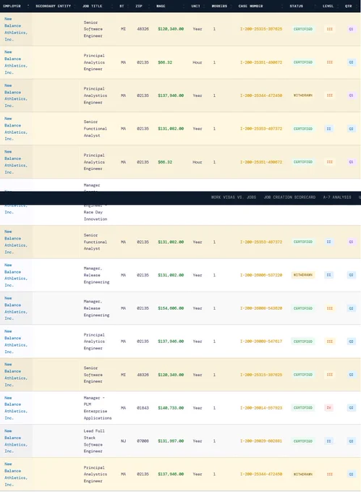This screenshot has width=361, height=492.
Task: Click WITHDRAWN badge in Manager, Release Engineering row
Action: point(302,275)
